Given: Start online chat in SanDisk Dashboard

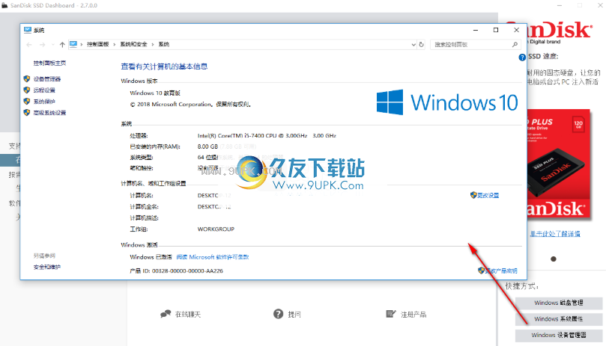Looking at the screenshot, I should pos(188,315).
